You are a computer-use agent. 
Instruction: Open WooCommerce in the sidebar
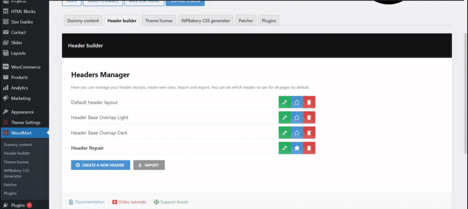24,67
